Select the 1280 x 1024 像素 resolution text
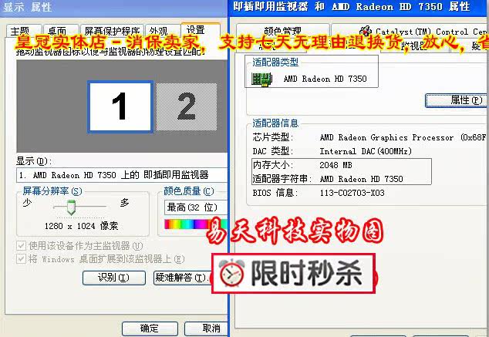489x337 pixels. pos(82,226)
